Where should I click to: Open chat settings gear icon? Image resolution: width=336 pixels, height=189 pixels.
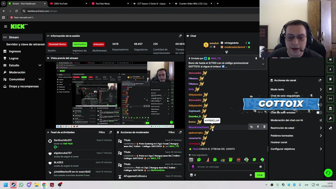point(251,175)
